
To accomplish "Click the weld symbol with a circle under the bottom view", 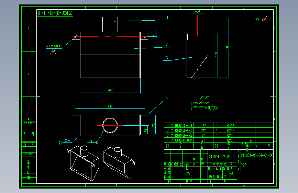I will point(93,142).
